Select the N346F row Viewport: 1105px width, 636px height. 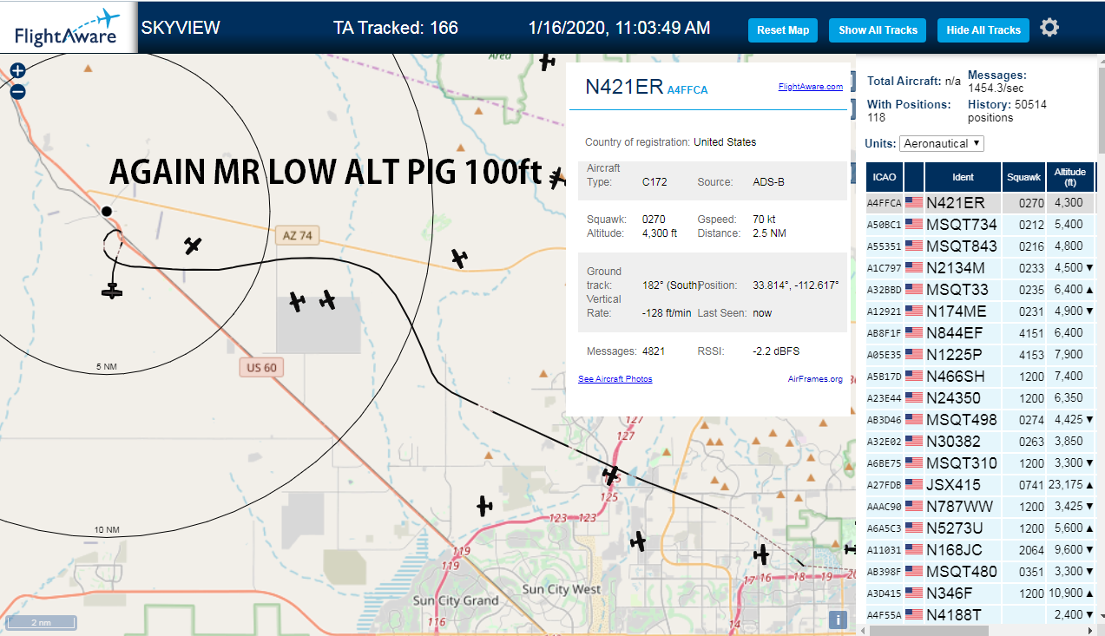click(981, 593)
